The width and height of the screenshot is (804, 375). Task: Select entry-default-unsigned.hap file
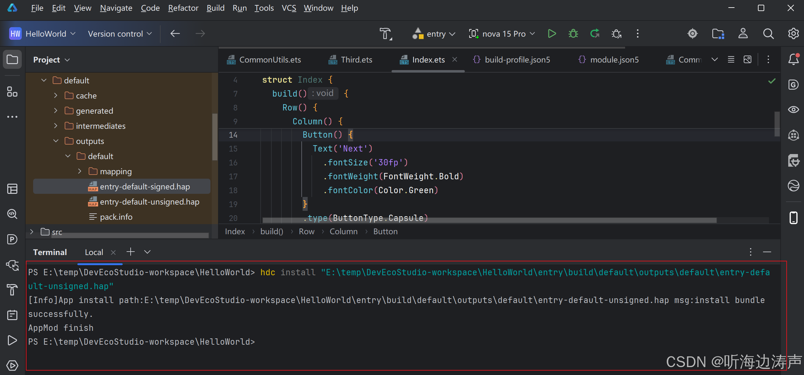144,202
